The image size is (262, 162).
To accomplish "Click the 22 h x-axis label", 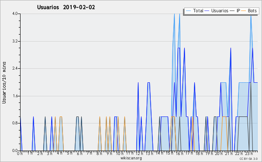I will click(x=238, y=154).
